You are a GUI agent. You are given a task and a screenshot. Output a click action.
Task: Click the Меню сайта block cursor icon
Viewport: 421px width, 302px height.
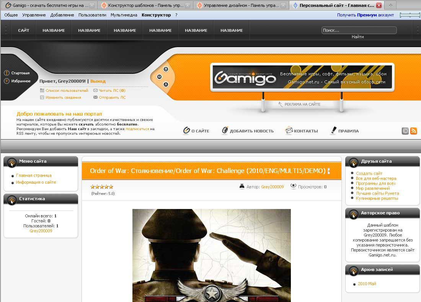[x=11, y=162]
